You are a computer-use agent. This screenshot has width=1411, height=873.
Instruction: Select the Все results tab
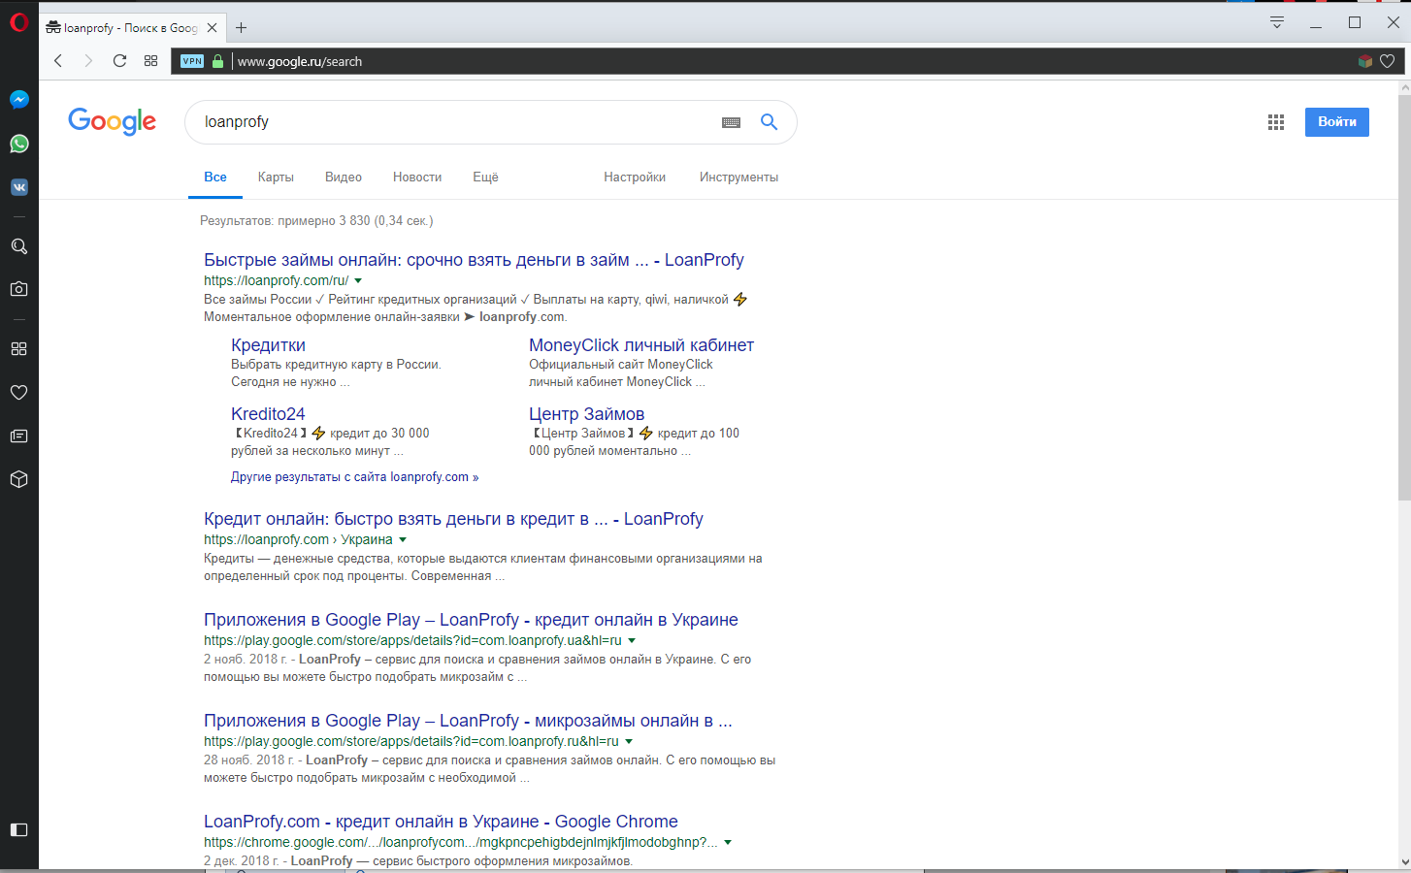[215, 178]
